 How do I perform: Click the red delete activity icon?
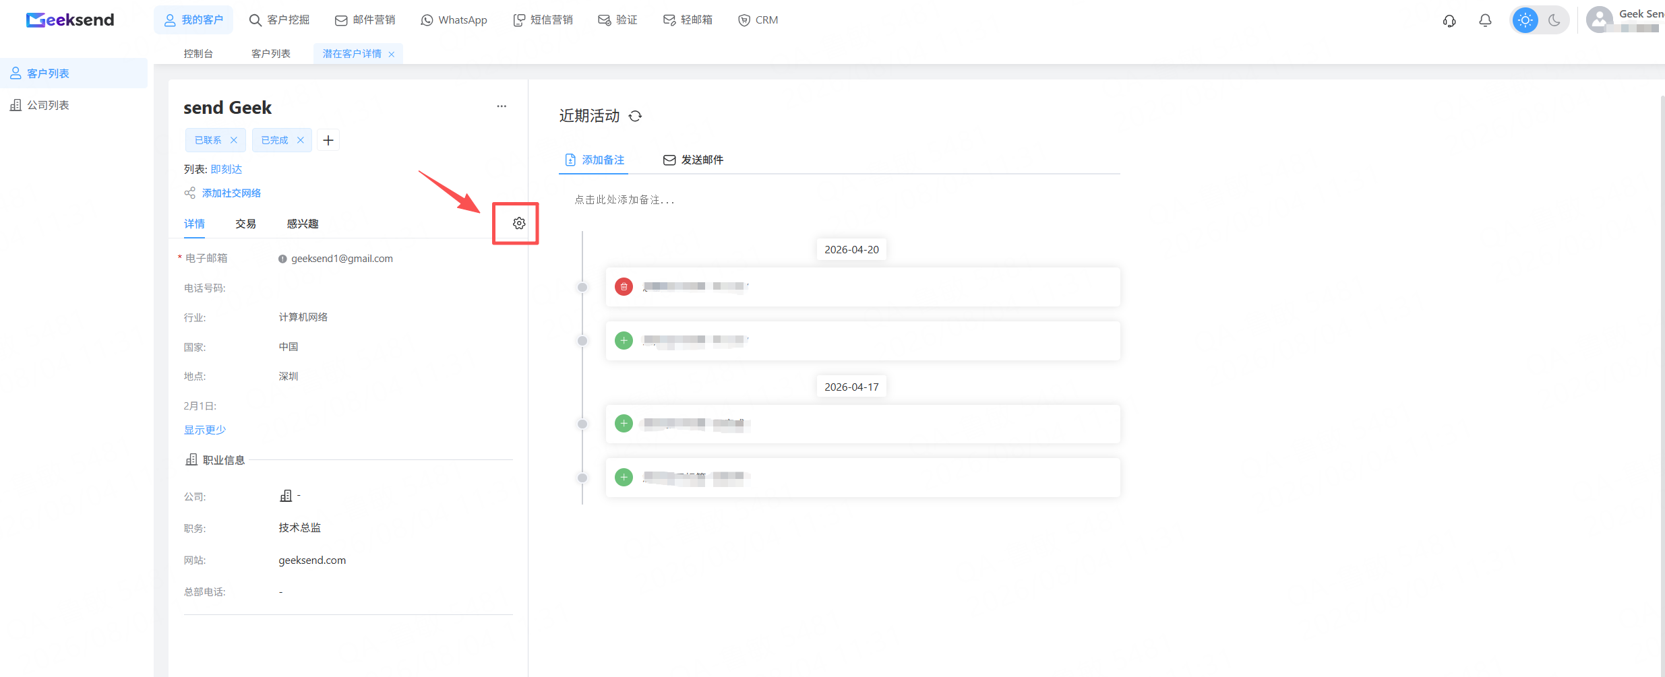click(624, 287)
